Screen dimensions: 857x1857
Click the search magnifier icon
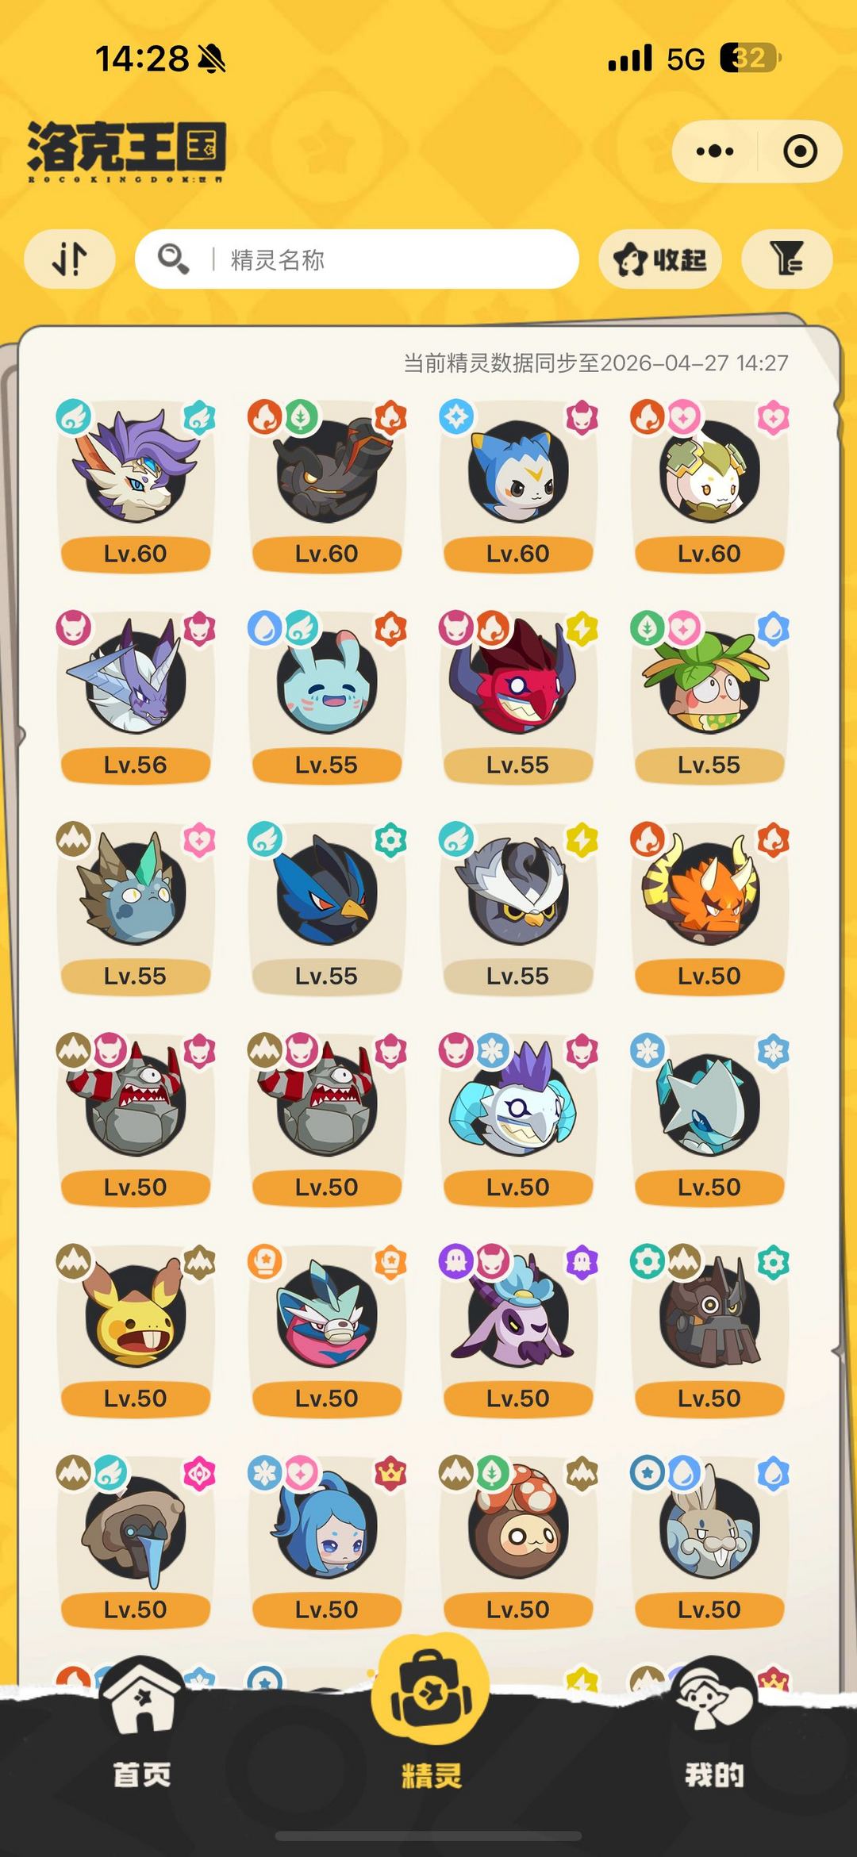click(173, 259)
